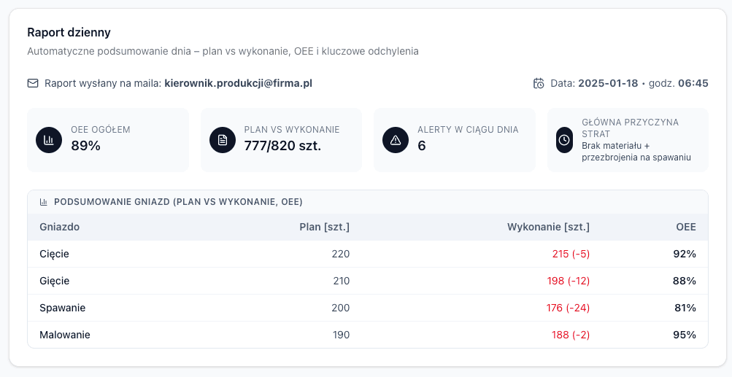Viewport: 732px width, 377px height.
Task: Click the calendar clock icon next to date
Action: pyautogui.click(x=539, y=83)
